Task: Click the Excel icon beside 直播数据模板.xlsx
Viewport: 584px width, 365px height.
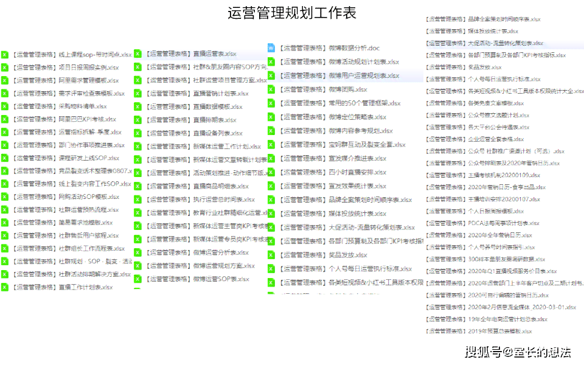Action: click(138, 106)
